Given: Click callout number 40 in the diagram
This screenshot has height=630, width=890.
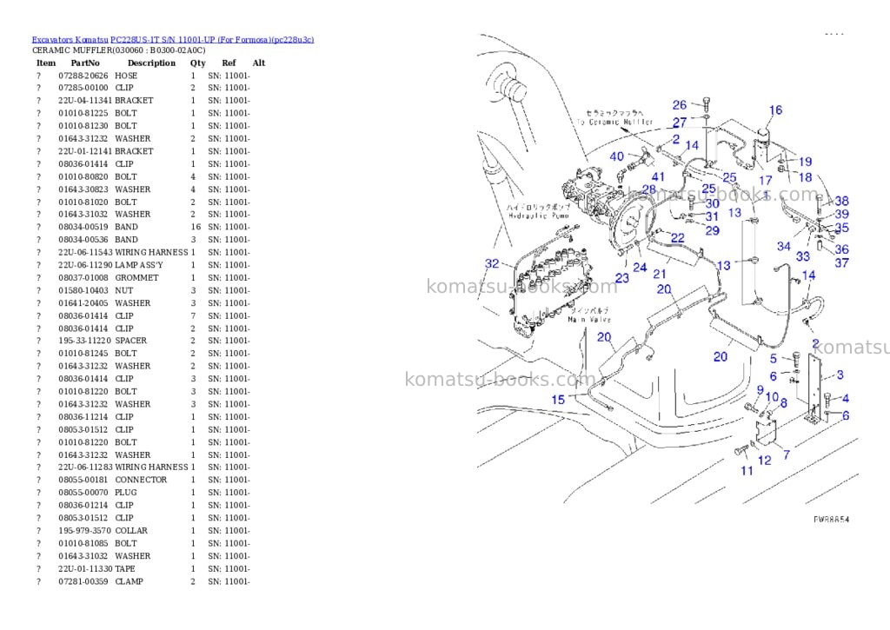Looking at the screenshot, I should [616, 156].
